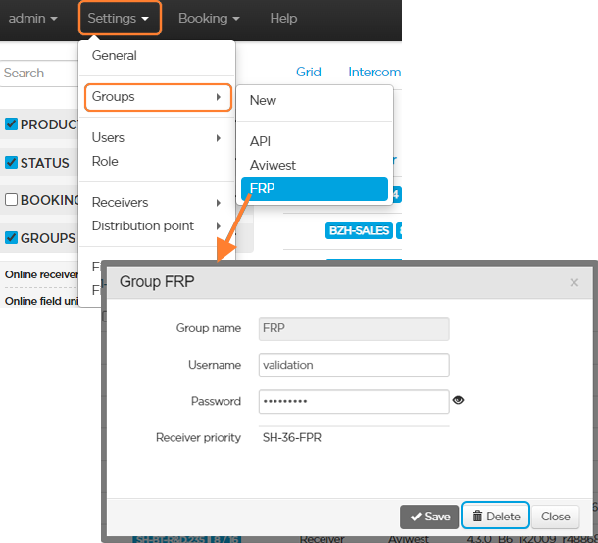Viewport: 598px width, 543px height.
Task: Select General from Settings menu
Action: [115, 56]
